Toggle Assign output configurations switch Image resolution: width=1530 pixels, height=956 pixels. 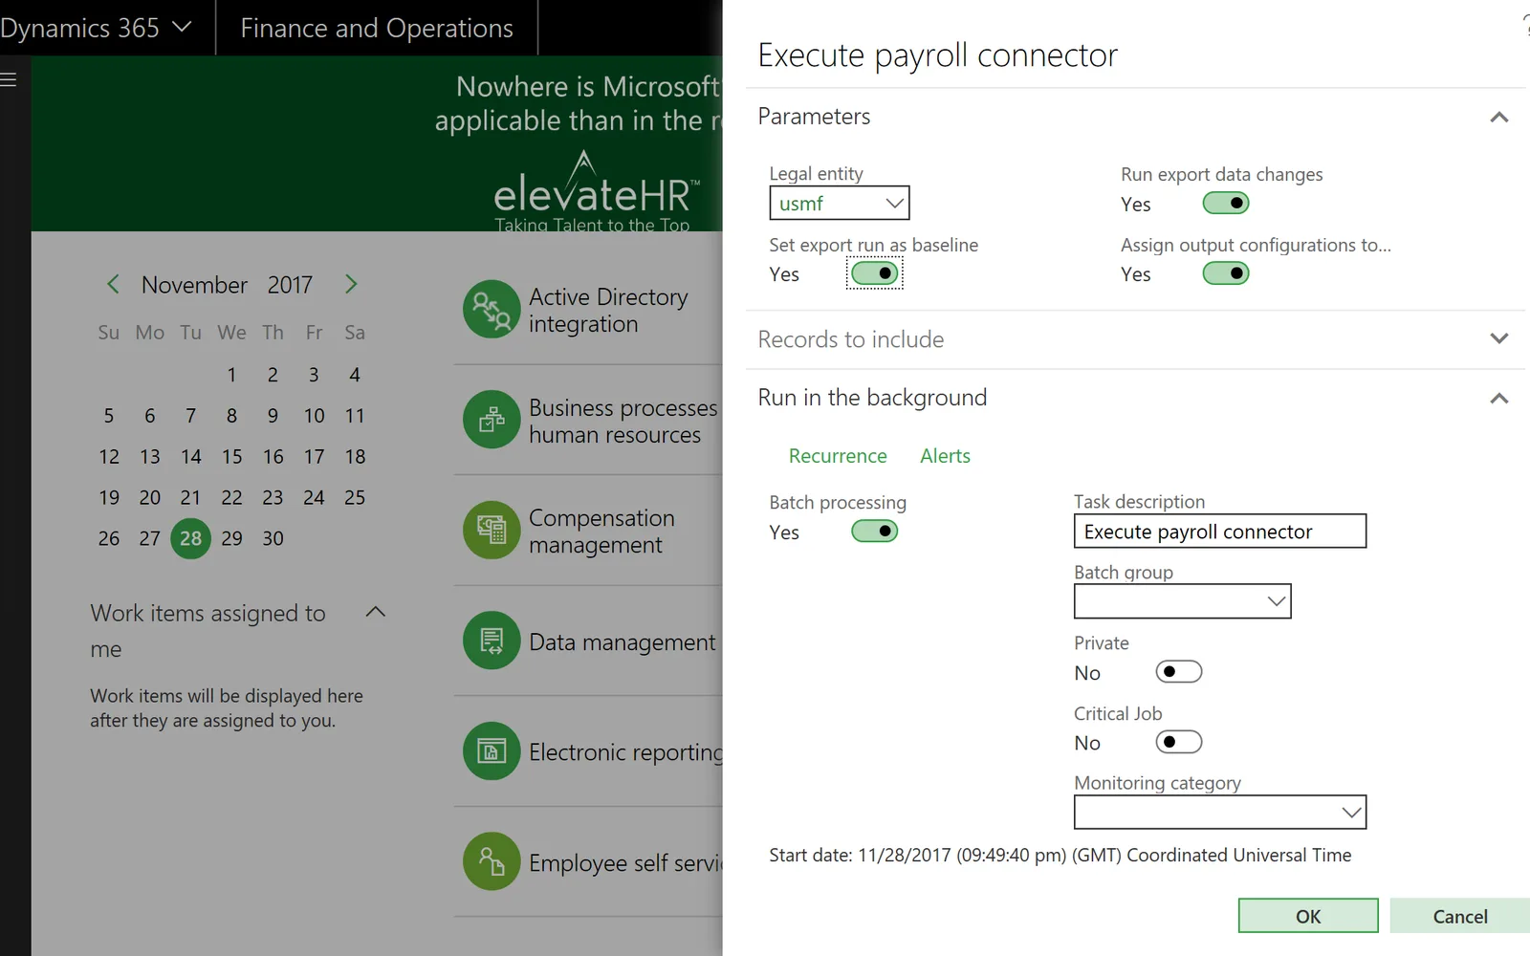[1226, 273]
